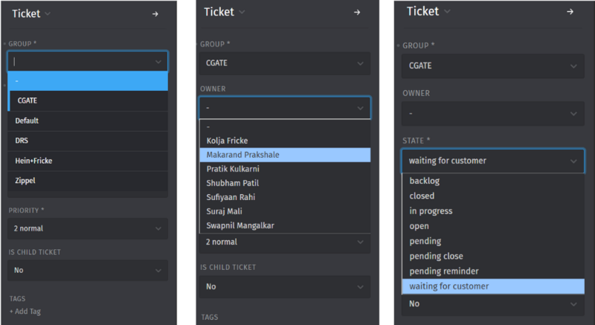Set the ticket state to in progress
595x325 pixels.
pyautogui.click(x=431, y=211)
